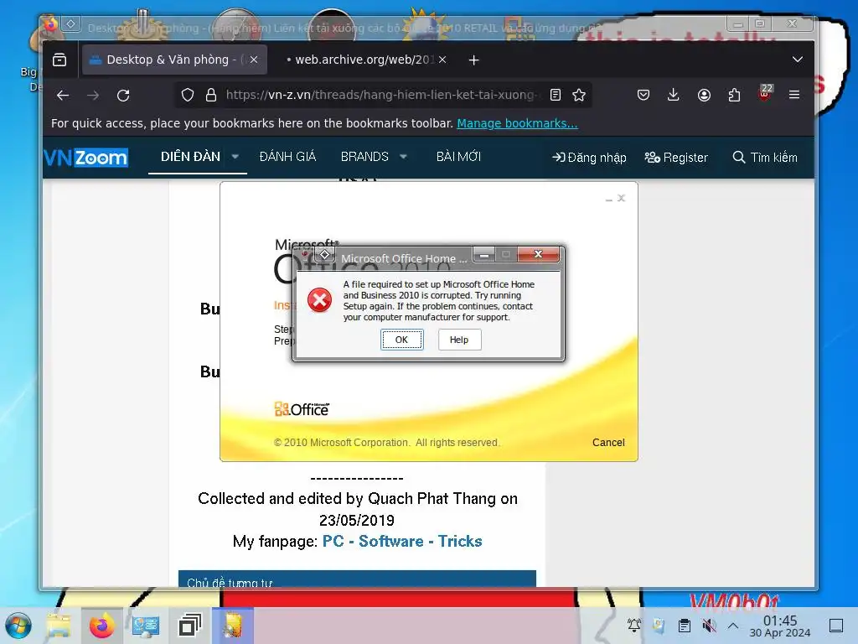Click the Đăng nhập login link

coord(589,158)
